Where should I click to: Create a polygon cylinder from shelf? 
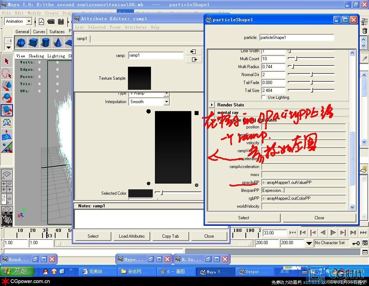[x=45, y=43]
